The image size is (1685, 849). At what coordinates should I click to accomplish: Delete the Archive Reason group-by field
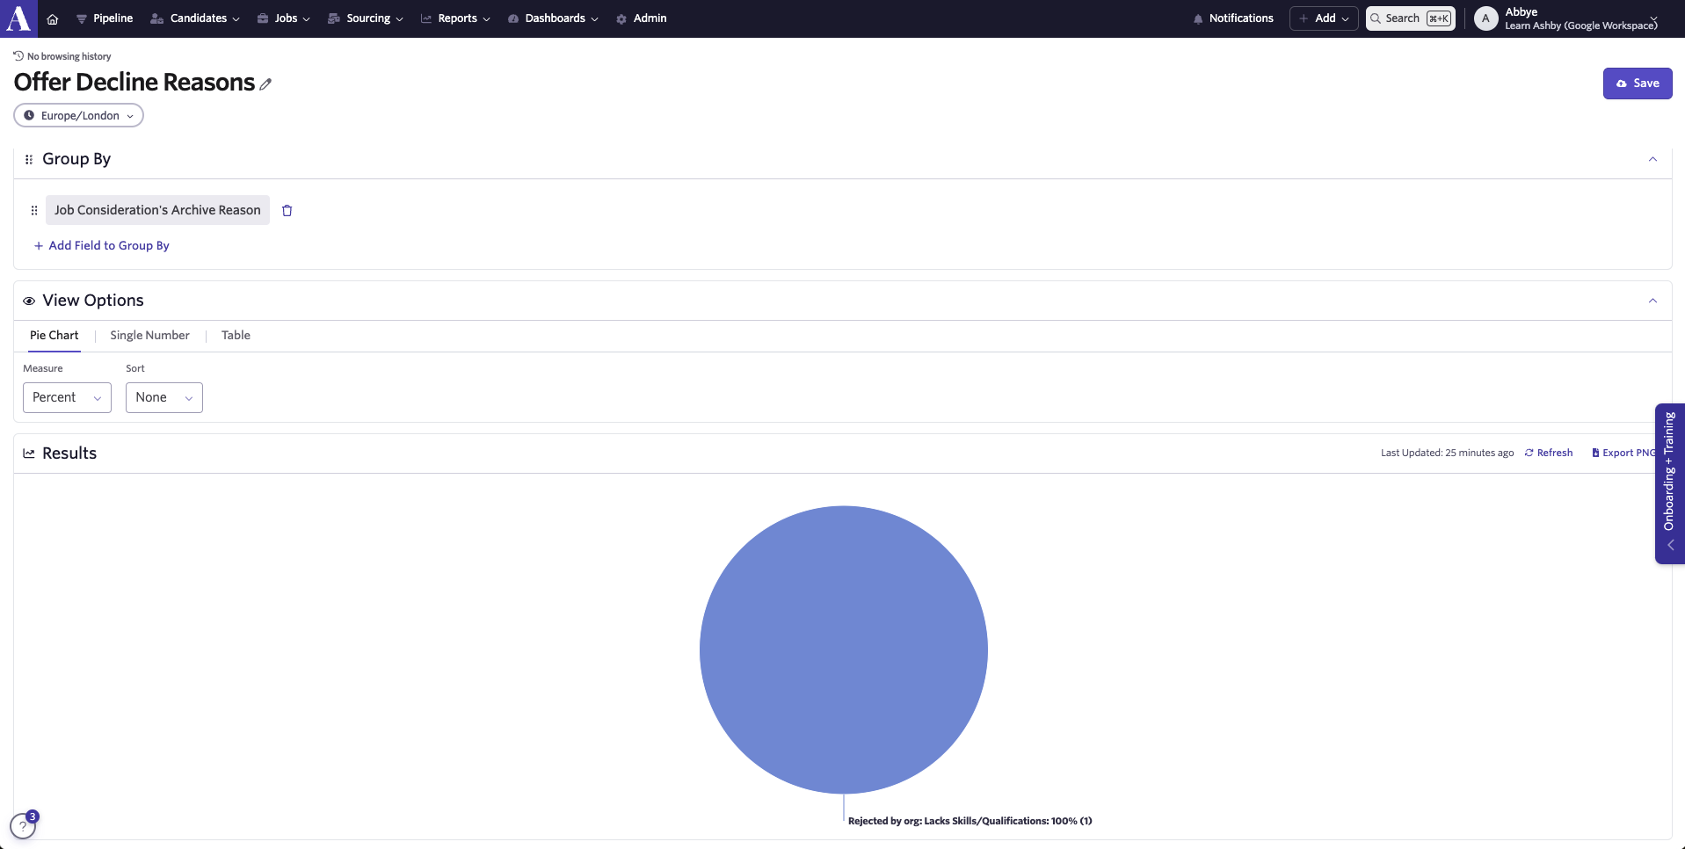point(287,210)
